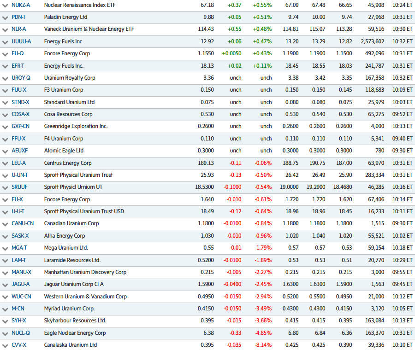This screenshot has height=350, width=415.
Task: Open the NUCL-Q ticker link
Action: pyautogui.click(x=21, y=333)
